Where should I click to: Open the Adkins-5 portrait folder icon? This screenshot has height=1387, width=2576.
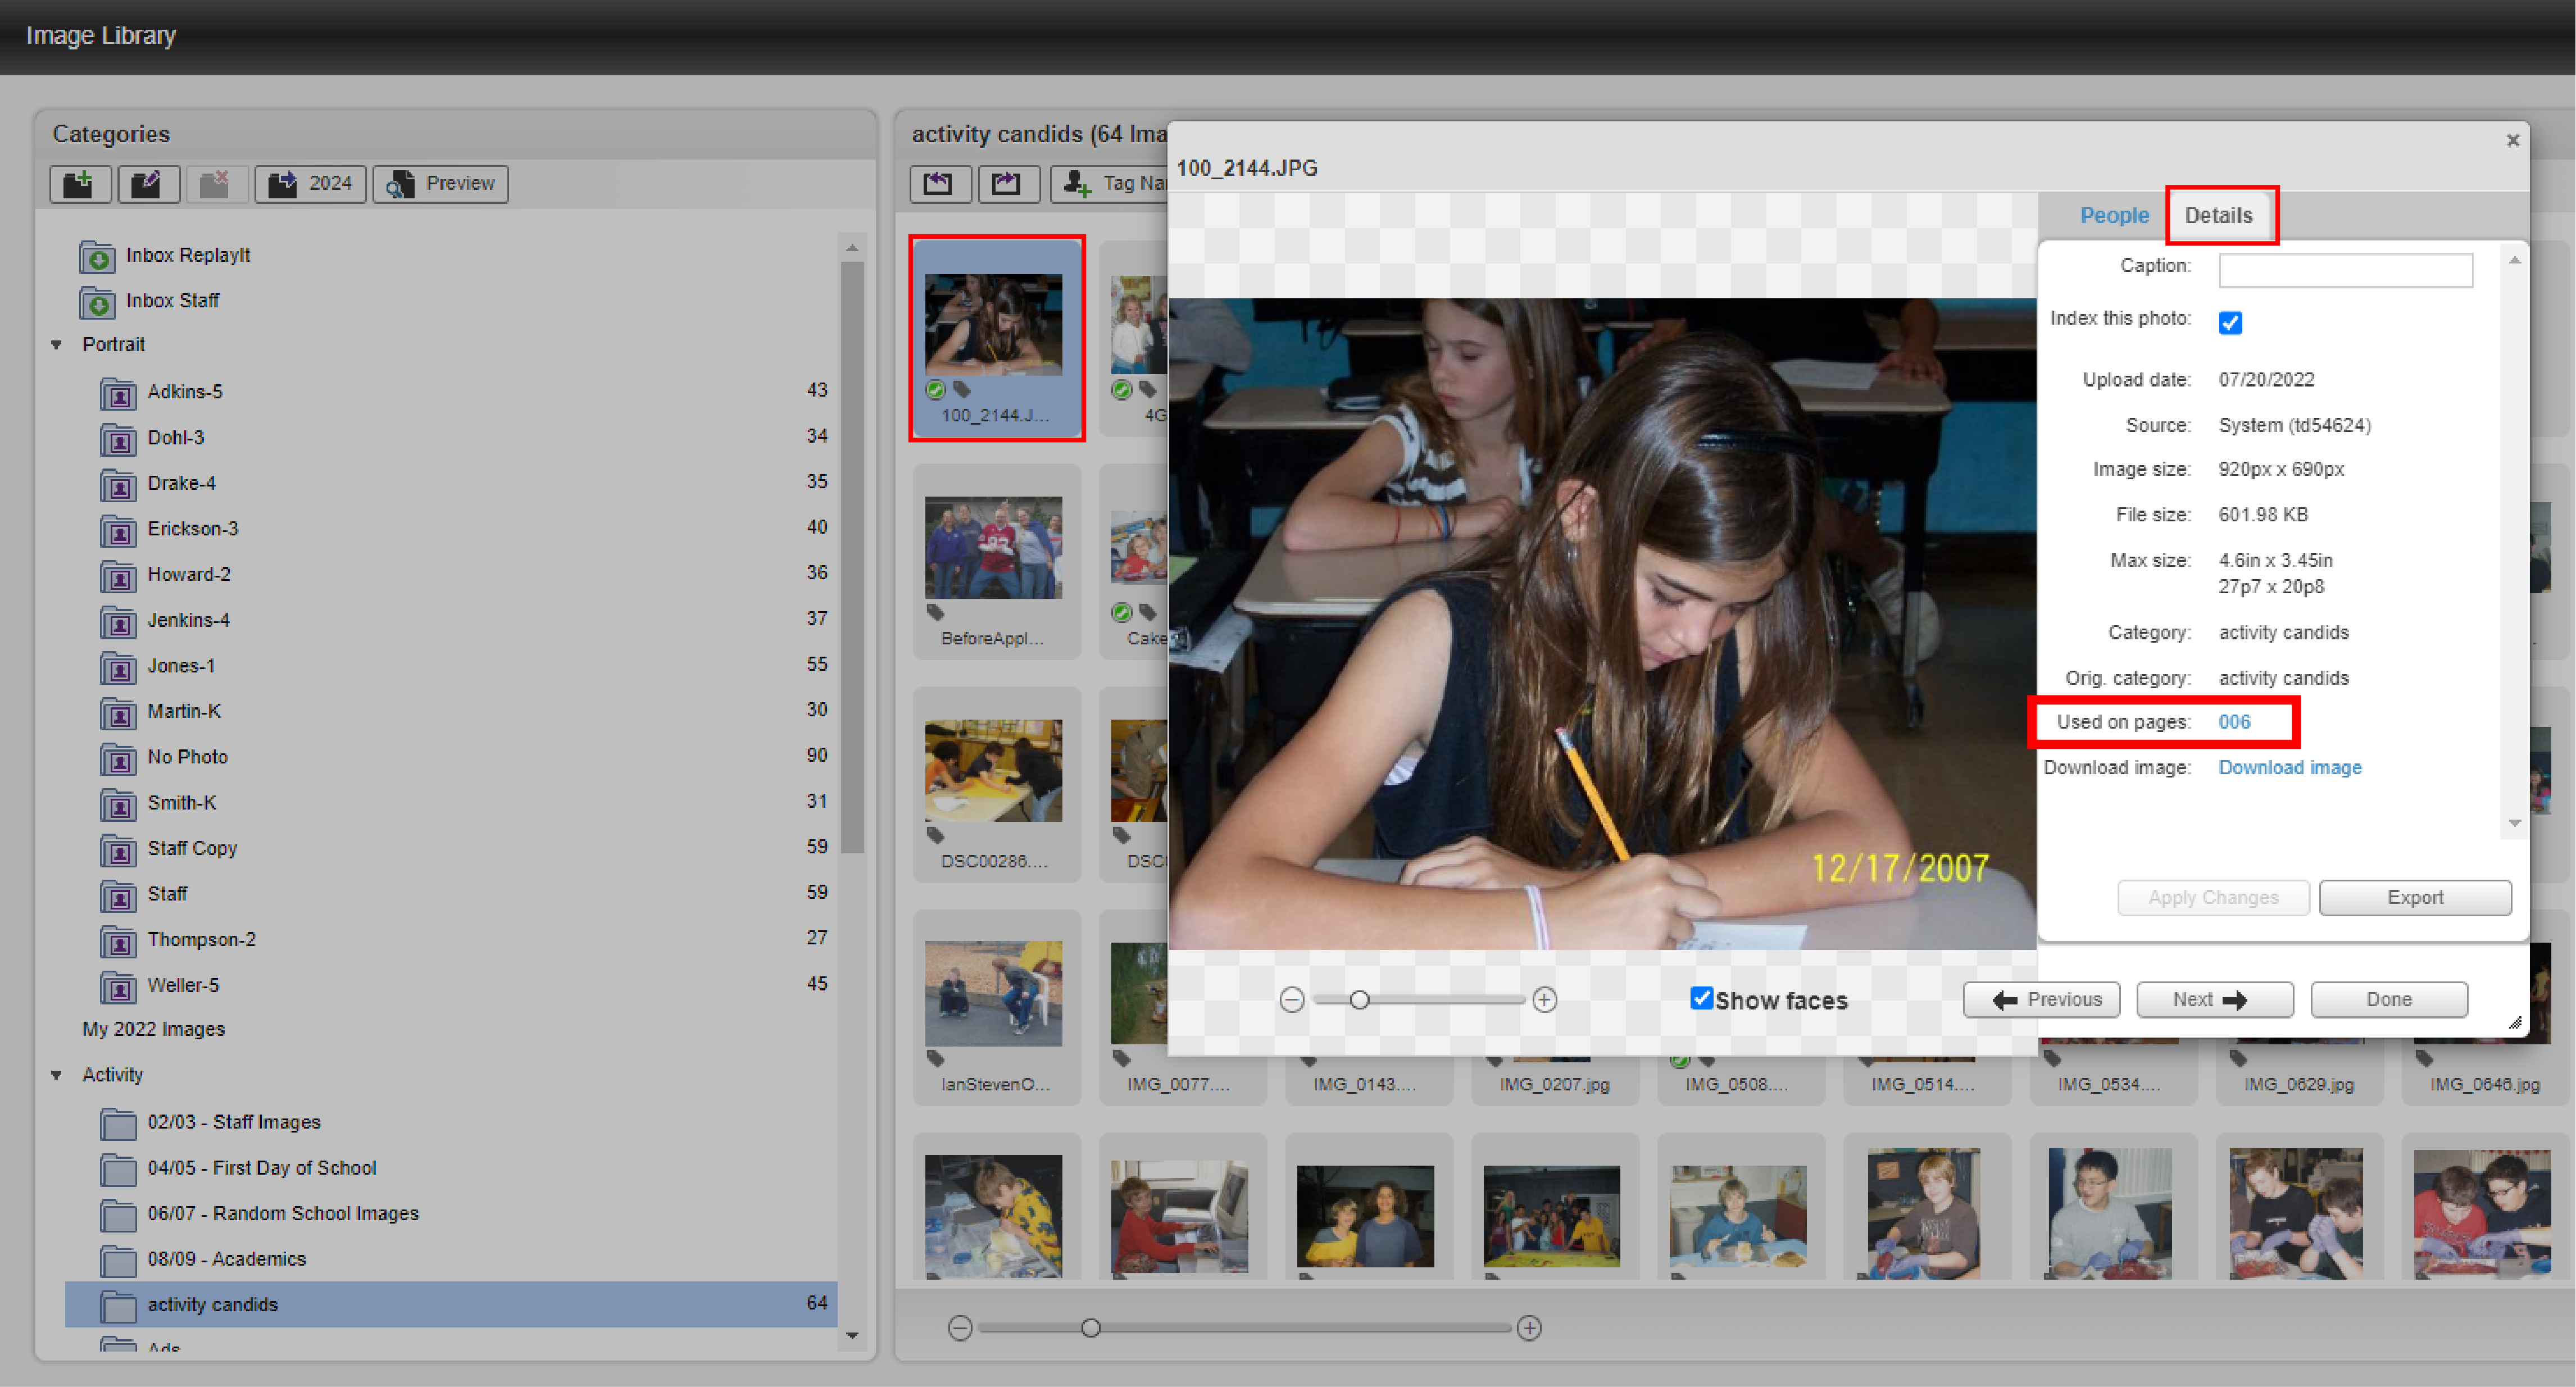(x=118, y=394)
